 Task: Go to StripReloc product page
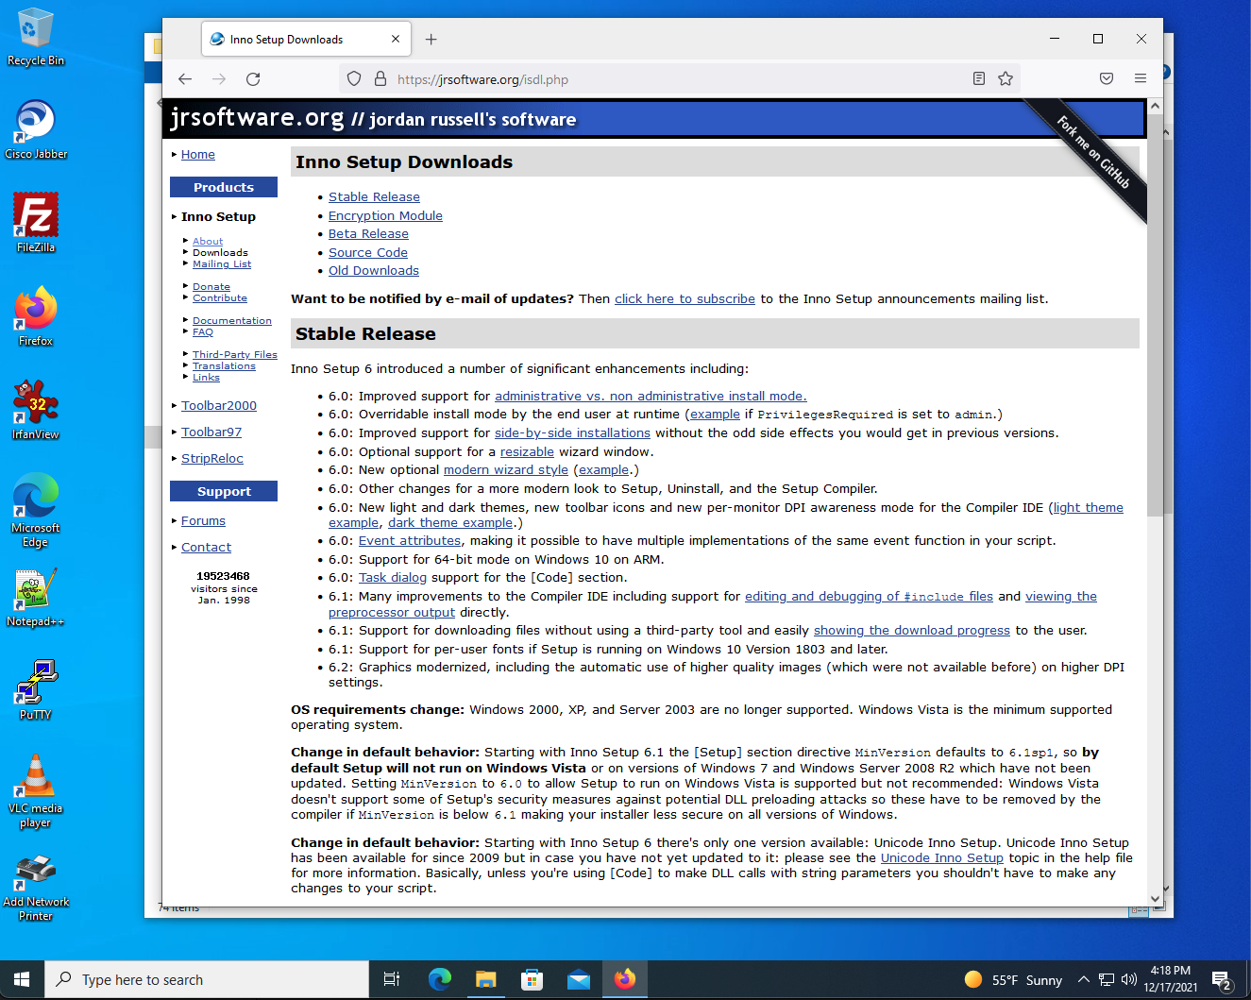[x=212, y=459]
